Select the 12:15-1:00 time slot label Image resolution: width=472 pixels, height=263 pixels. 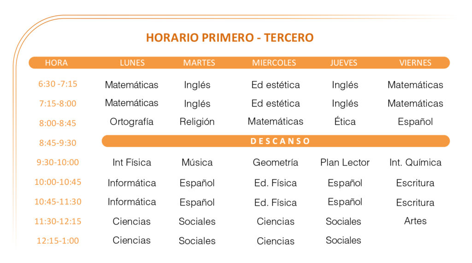[x=58, y=241]
